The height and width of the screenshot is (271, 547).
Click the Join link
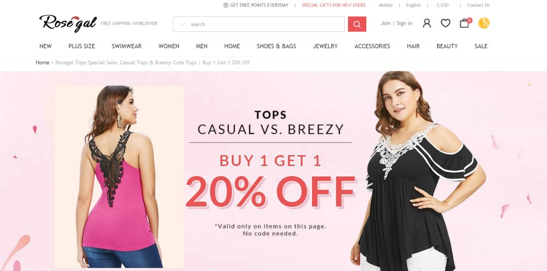click(x=385, y=23)
